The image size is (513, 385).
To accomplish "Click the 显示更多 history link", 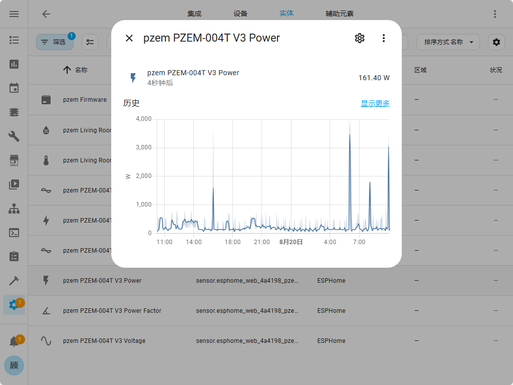I will (x=375, y=103).
